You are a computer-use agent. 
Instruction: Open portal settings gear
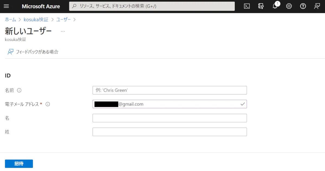[289, 6]
